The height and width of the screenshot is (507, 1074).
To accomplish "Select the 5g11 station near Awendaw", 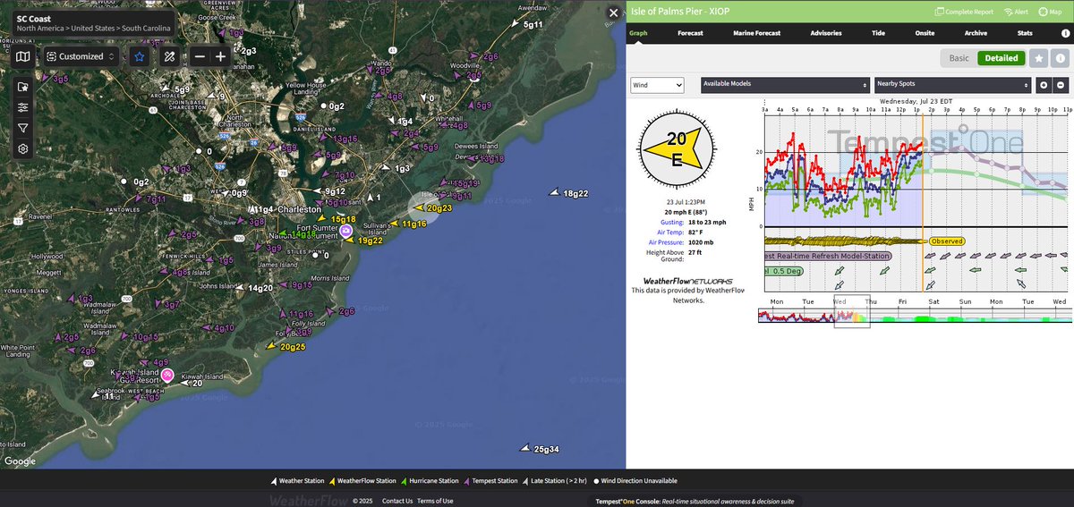I will point(526,24).
